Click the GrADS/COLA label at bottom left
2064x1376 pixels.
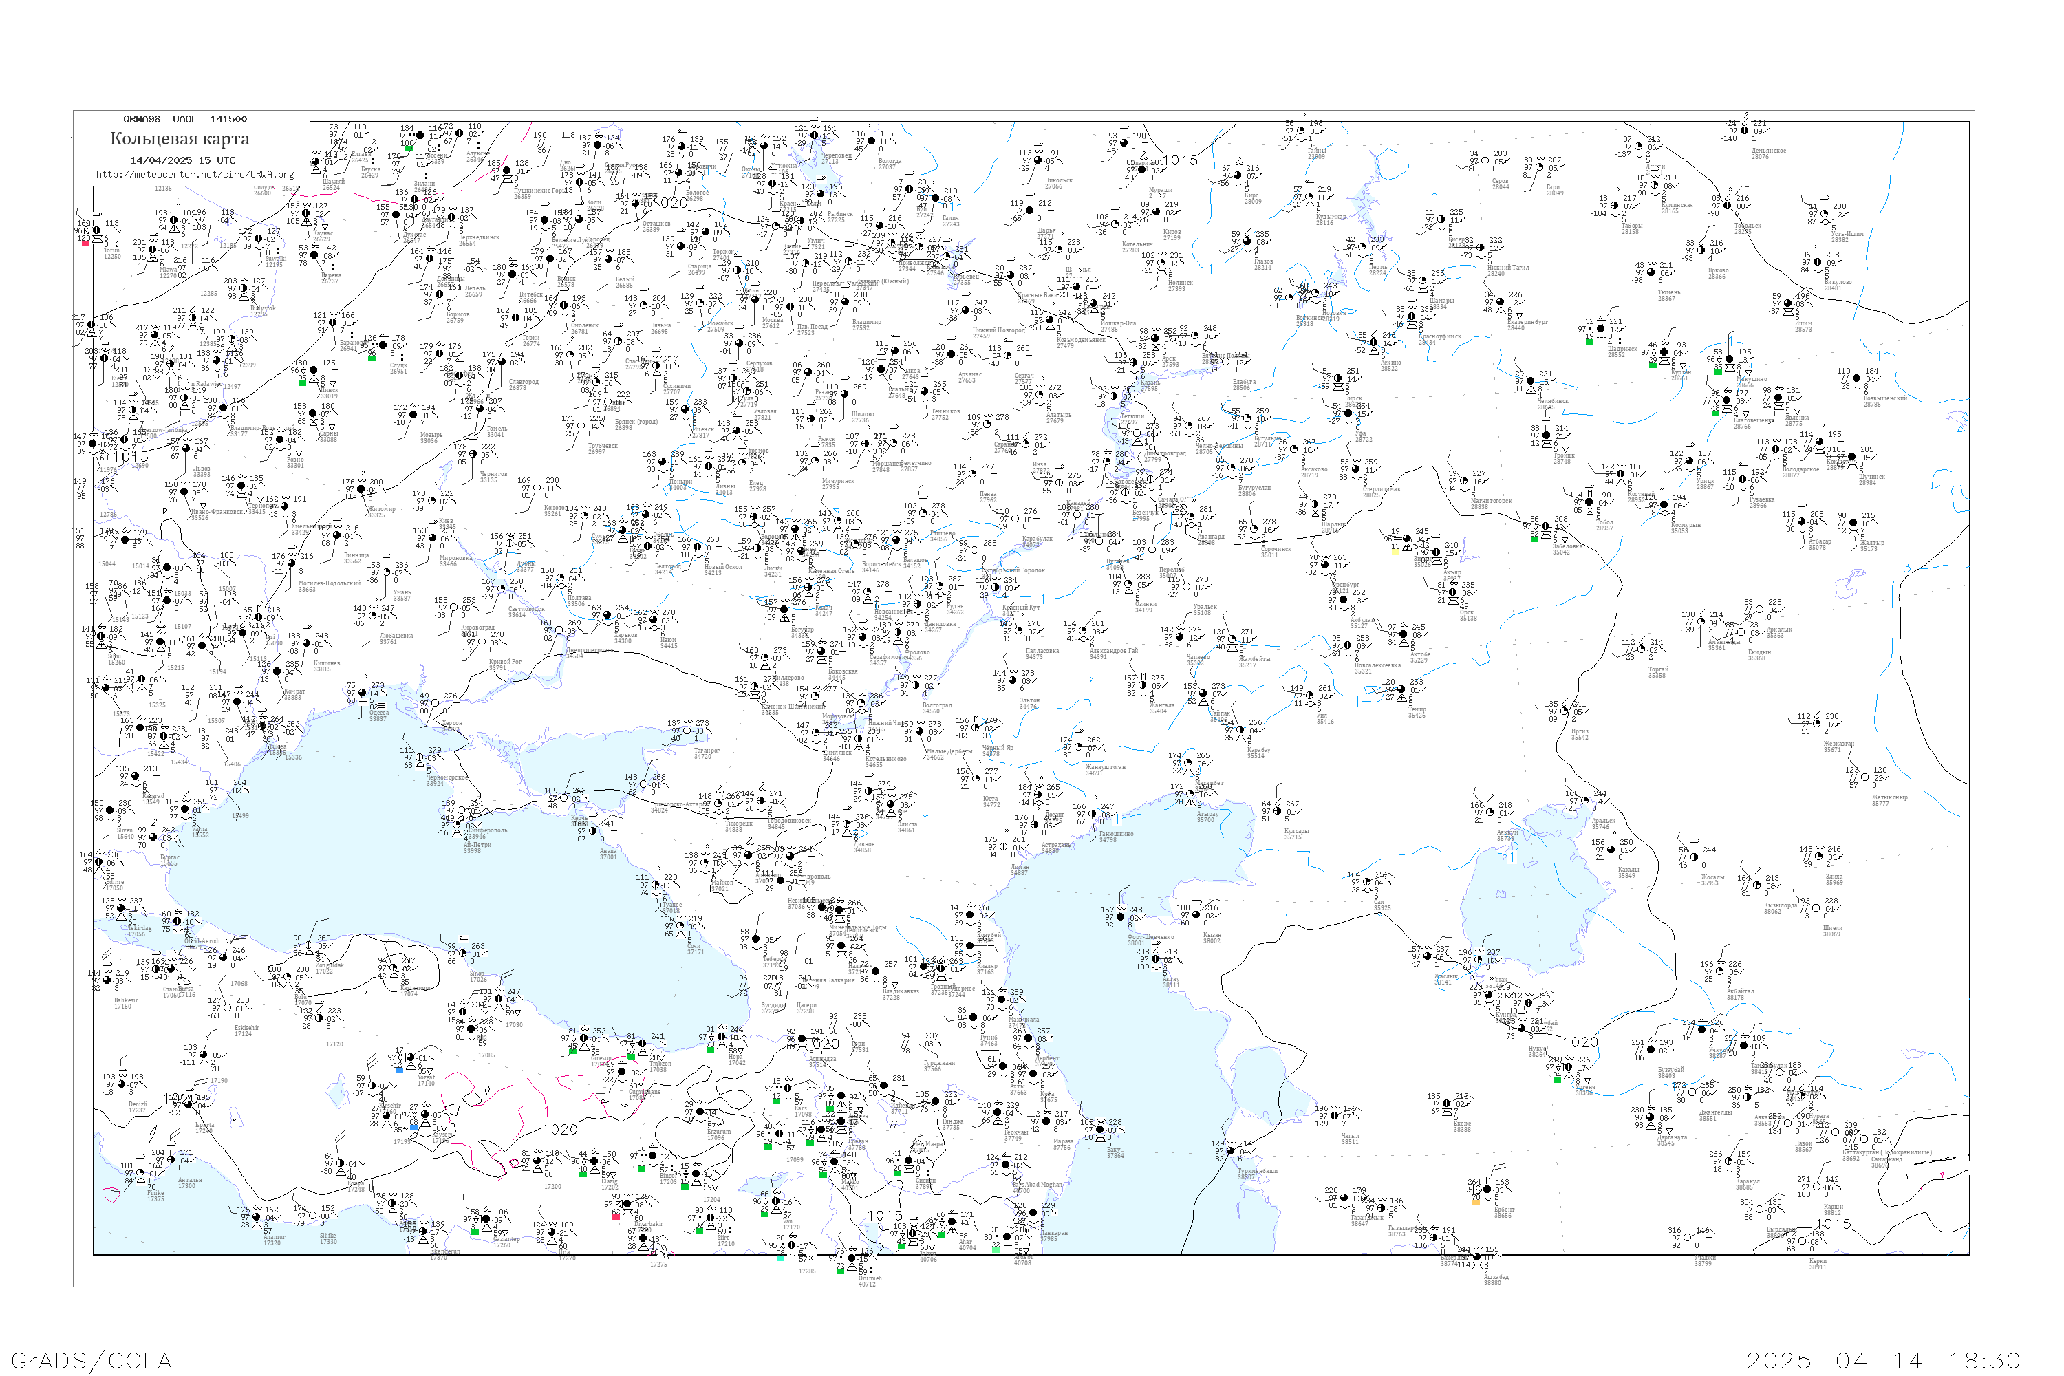pyautogui.click(x=92, y=1360)
